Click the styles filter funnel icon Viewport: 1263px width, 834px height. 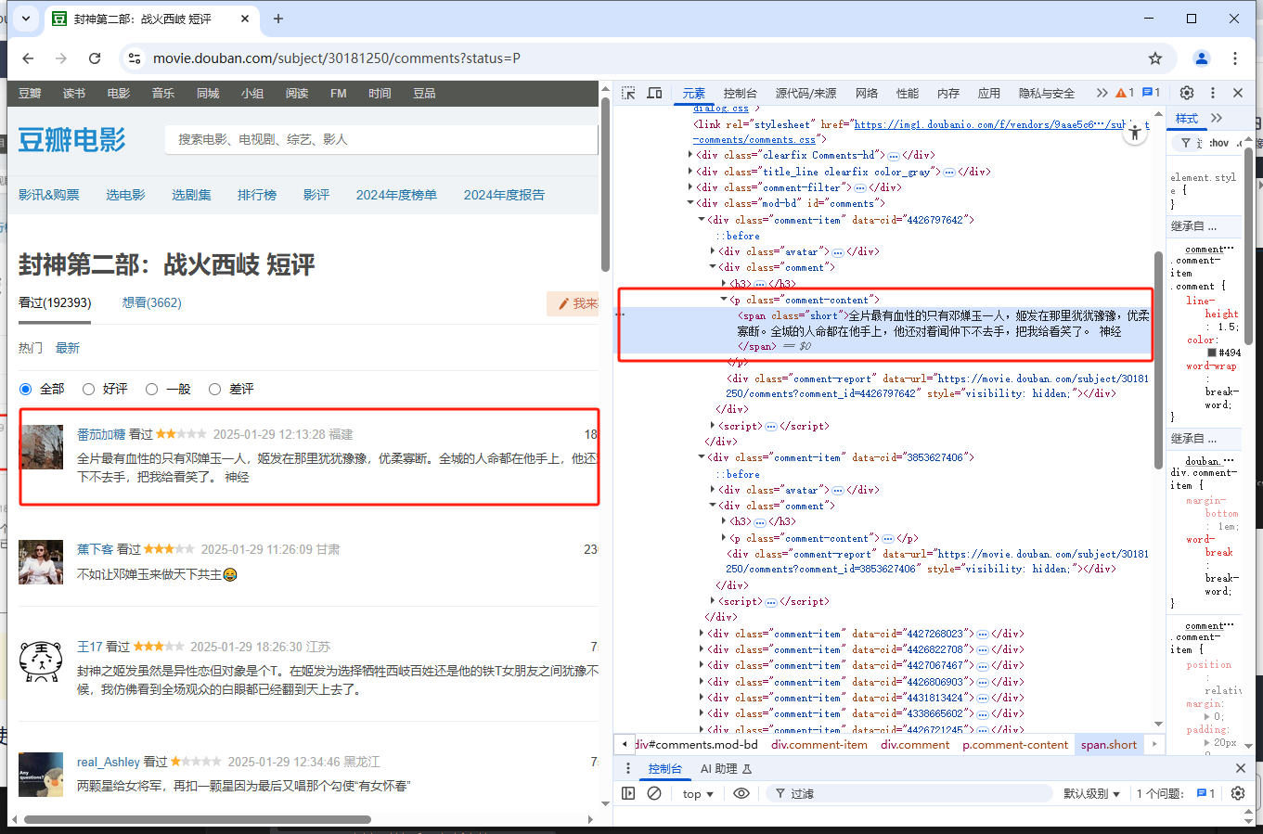click(x=1185, y=143)
